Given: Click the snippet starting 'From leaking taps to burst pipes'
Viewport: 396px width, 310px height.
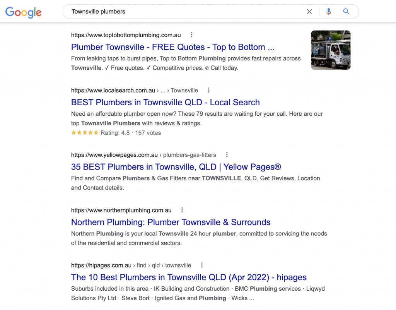Looking at the screenshot, I should 186,63.
